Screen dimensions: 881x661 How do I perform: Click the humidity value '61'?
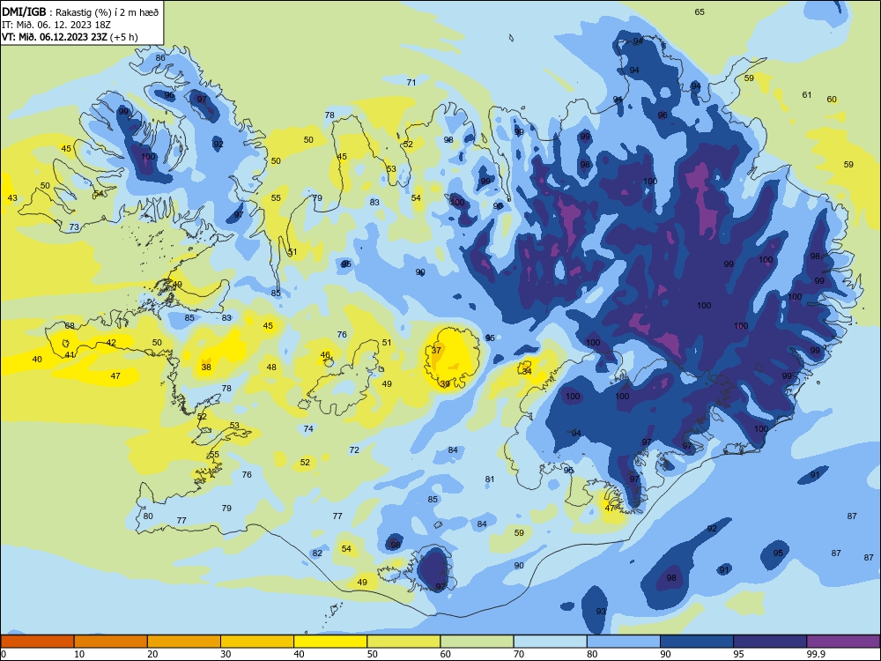pyautogui.click(x=807, y=94)
